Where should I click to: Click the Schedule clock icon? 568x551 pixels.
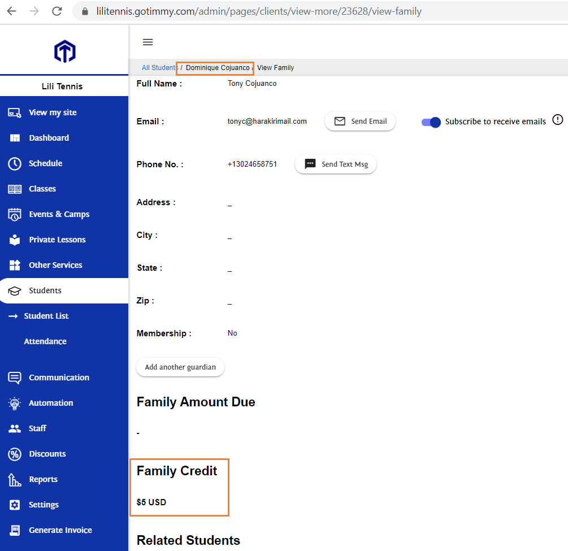15,163
